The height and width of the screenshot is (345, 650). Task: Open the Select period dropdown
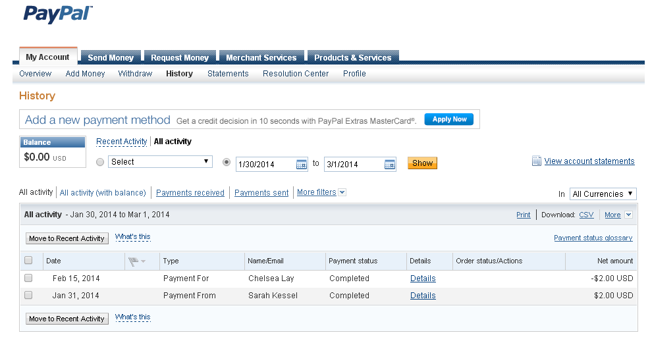160,162
